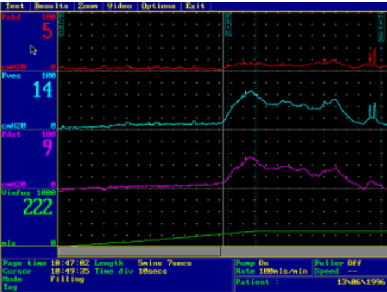This screenshot has height=292, width=387.
Task: Open the Zoom menu
Action: coord(88,6)
